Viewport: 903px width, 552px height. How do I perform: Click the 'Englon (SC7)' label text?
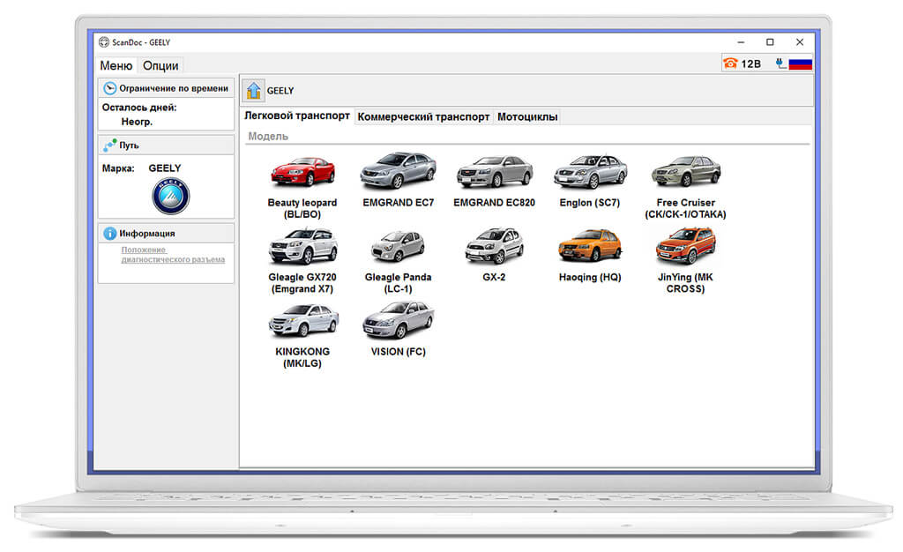point(590,203)
